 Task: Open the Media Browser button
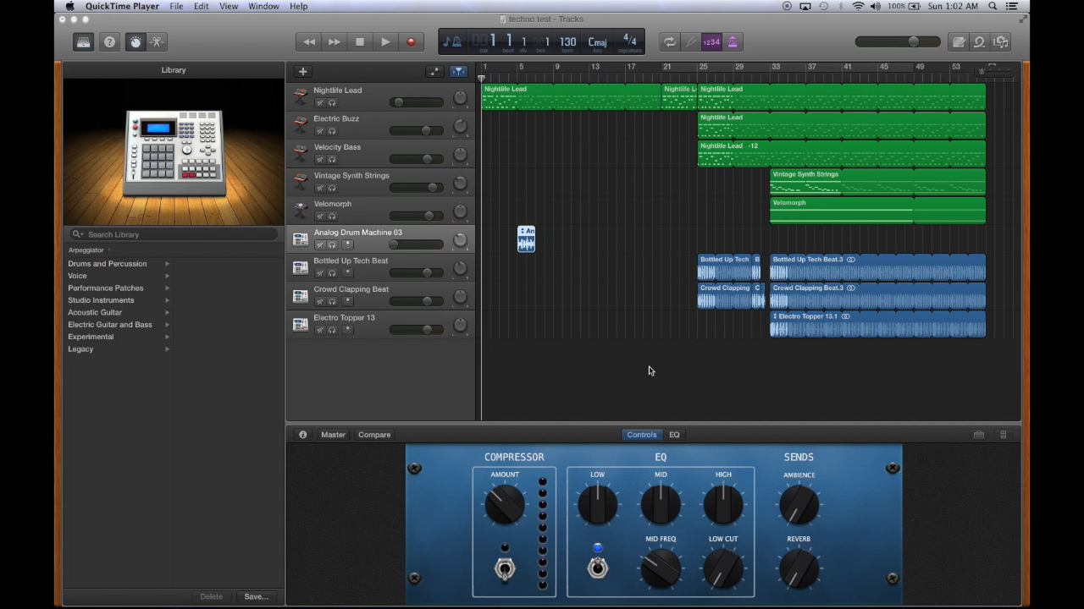[1001, 42]
